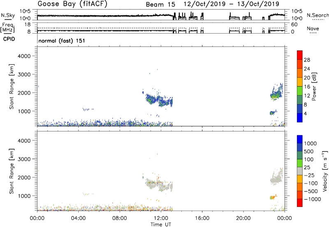Click the '28' tick on power scale
This screenshot has width=329, height=227.
point(307,60)
